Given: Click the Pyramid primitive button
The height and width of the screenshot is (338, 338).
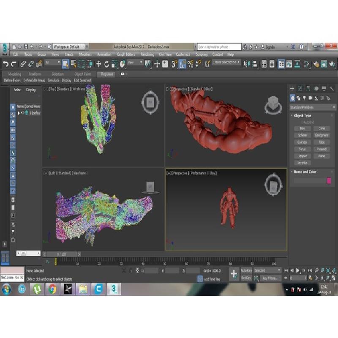Looking at the screenshot, I should coord(322,149).
